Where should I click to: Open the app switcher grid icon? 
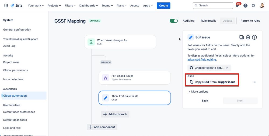pyautogui.click(x=6, y=6)
